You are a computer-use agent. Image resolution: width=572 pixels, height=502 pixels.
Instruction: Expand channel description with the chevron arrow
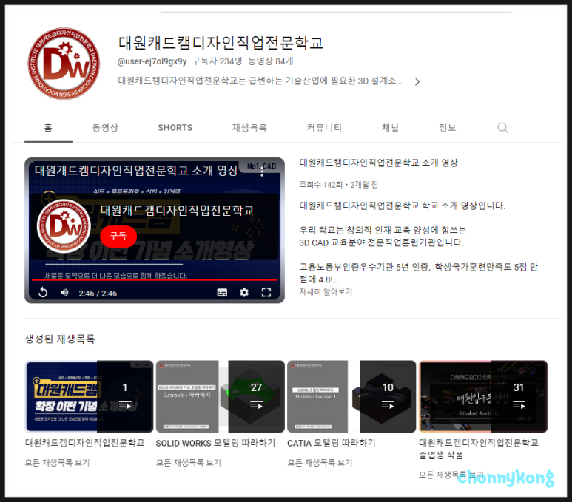pyautogui.click(x=417, y=81)
